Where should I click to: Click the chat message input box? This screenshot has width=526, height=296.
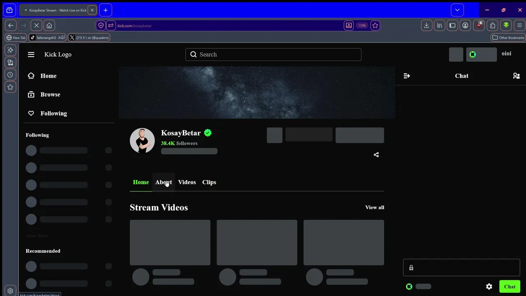click(x=461, y=268)
